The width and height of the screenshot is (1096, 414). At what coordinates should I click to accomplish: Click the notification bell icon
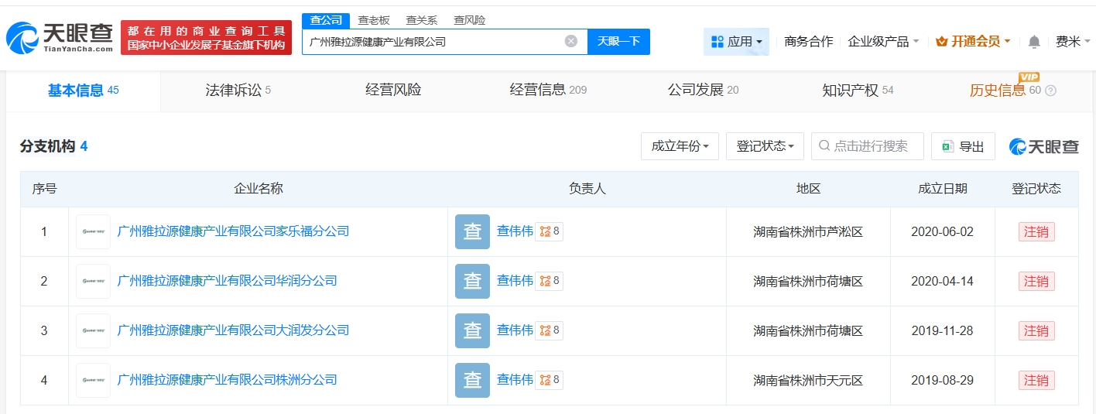(1034, 42)
